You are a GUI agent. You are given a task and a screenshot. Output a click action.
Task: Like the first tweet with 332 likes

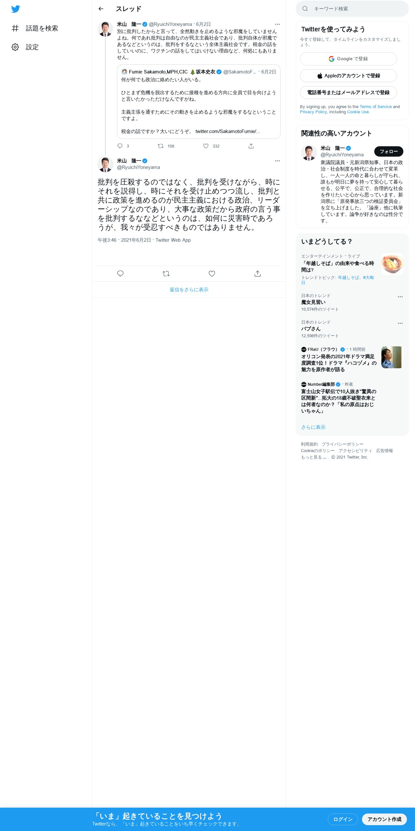point(206,146)
